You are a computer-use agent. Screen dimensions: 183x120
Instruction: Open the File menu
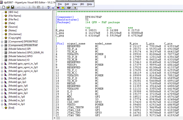click(60, 4)
